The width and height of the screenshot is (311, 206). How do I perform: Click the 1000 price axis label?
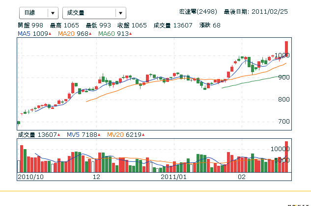click(282, 55)
